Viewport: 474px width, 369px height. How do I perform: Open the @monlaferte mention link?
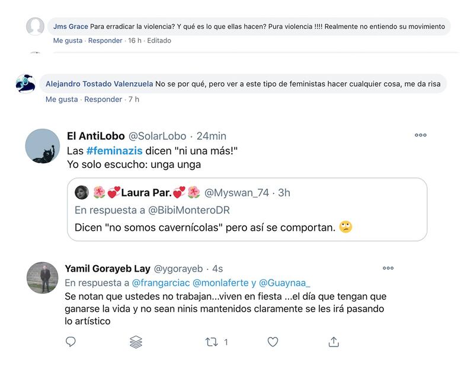220,283
